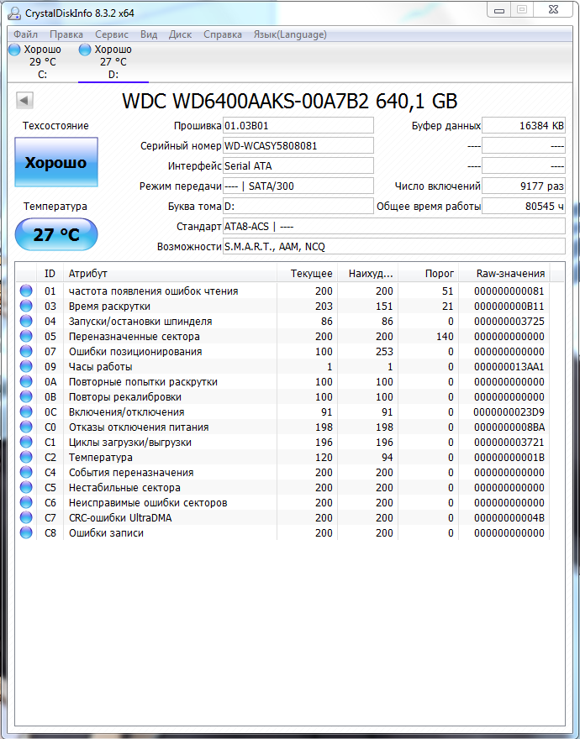Select the D: disk at 27 °C
Image resolution: width=580 pixels, height=739 pixels.
(113, 62)
